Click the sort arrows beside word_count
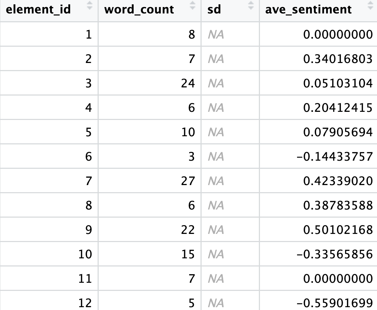 click(193, 6)
